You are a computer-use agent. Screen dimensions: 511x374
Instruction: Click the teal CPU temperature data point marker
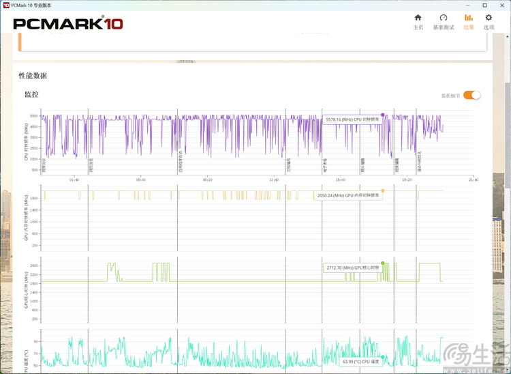pyautogui.click(x=383, y=357)
